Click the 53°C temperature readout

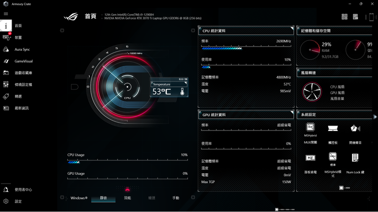click(x=162, y=92)
